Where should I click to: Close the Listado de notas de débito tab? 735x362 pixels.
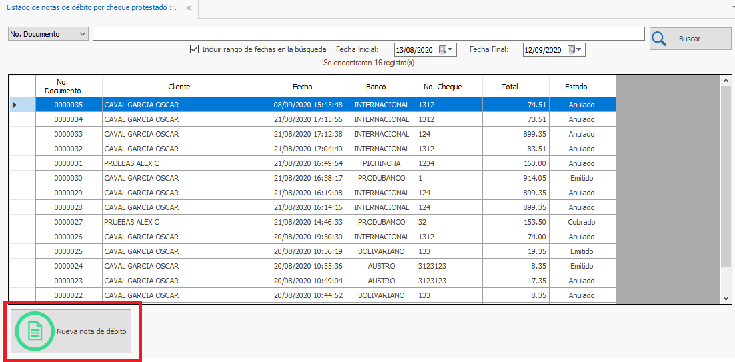(189, 8)
